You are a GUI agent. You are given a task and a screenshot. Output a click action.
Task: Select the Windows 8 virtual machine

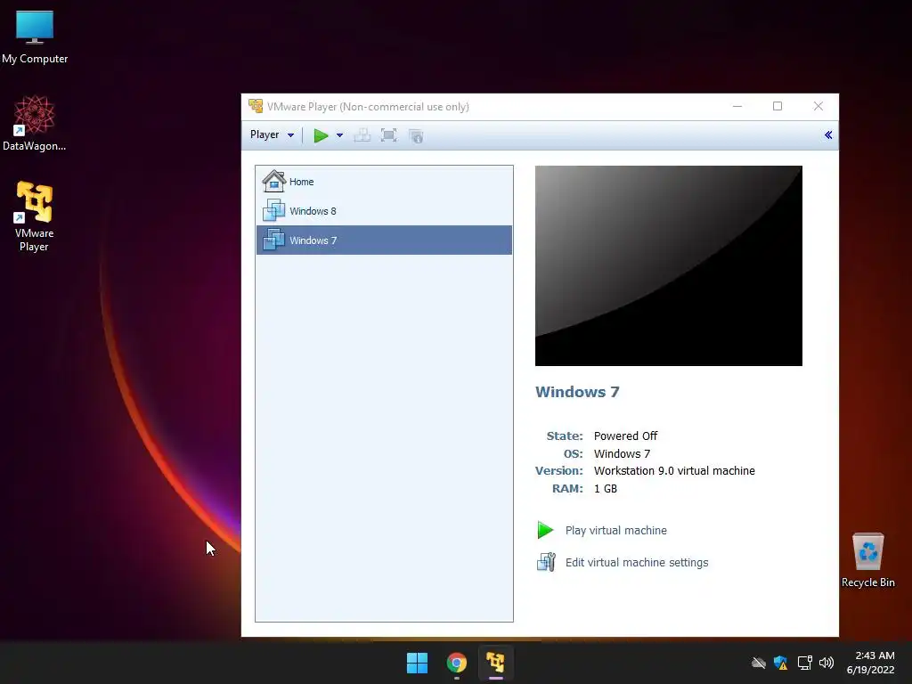[x=384, y=210]
